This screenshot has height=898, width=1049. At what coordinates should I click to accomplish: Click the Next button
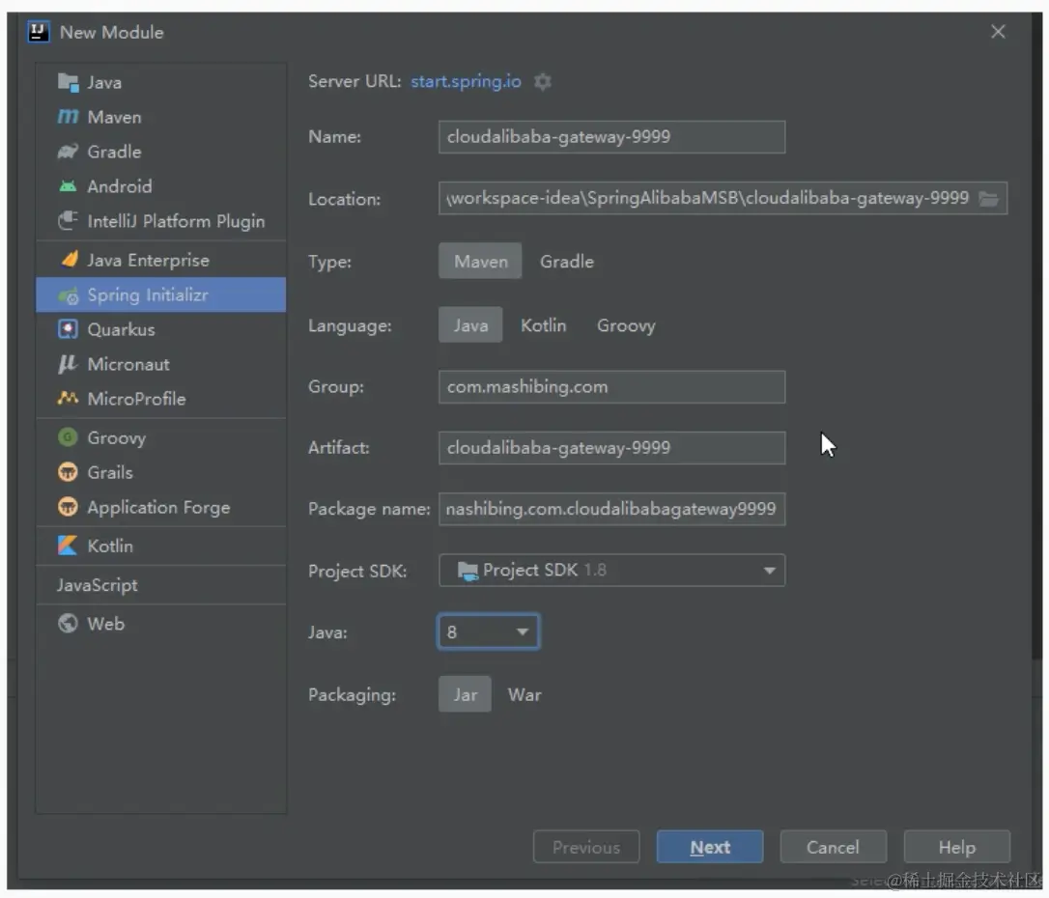coord(710,847)
